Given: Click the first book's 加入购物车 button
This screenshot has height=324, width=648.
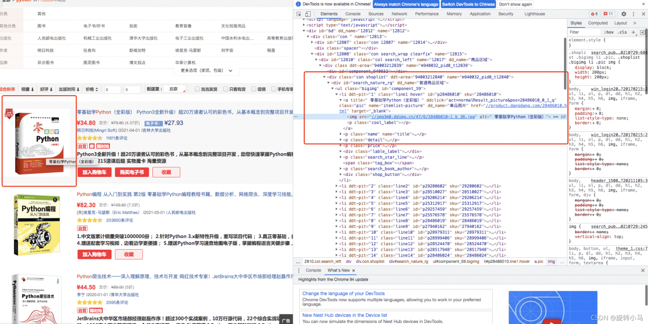Looking at the screenshot, I should click(x=94, y=172).
